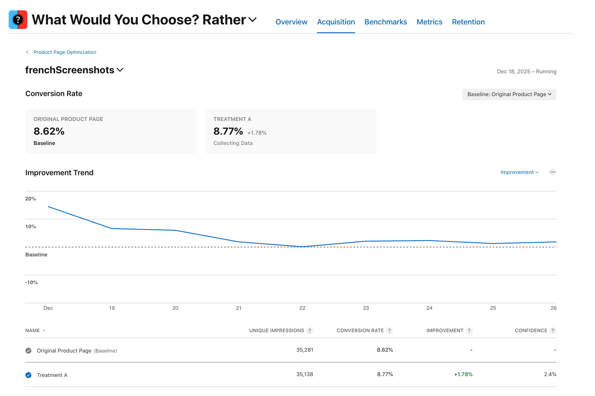Sort by Name column arrow

(44, 331)
